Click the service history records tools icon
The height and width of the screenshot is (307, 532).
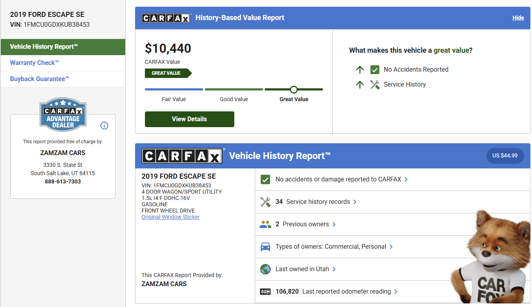tap(265, 202)
